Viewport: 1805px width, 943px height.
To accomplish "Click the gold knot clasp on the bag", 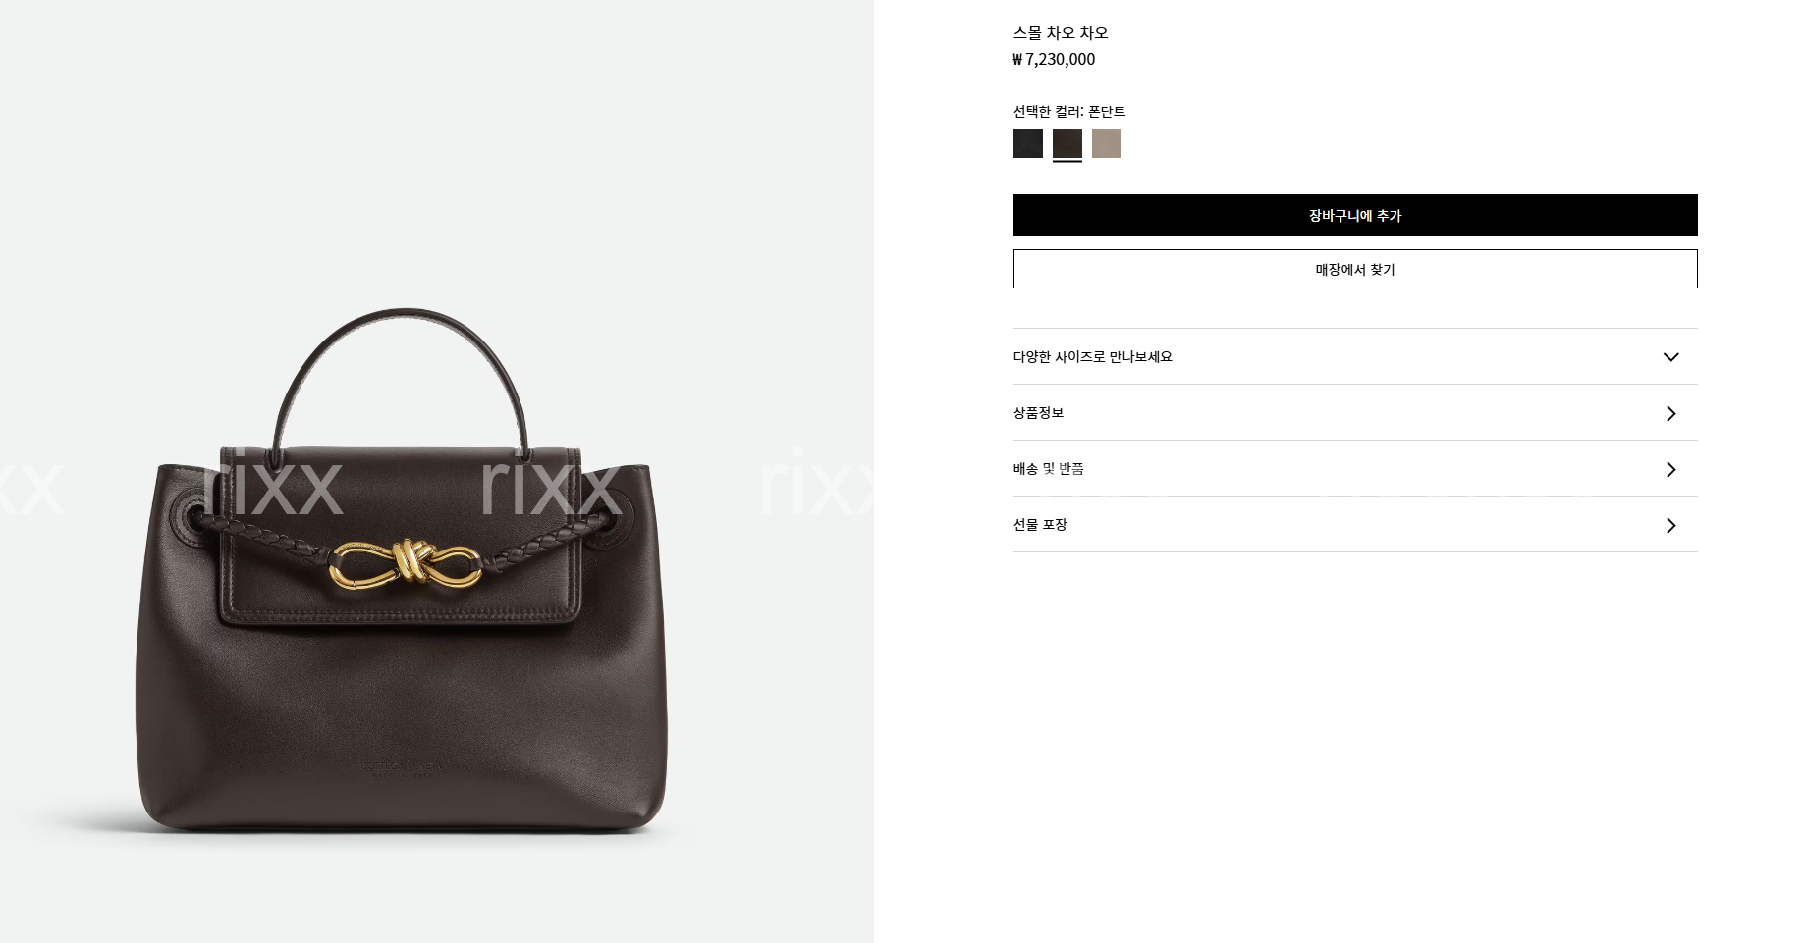I will click(404, 564).
